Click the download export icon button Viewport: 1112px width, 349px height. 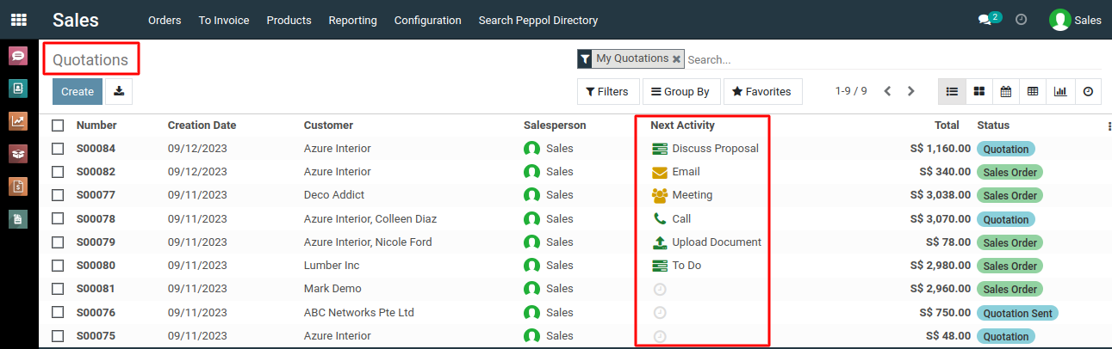(119, 91)
